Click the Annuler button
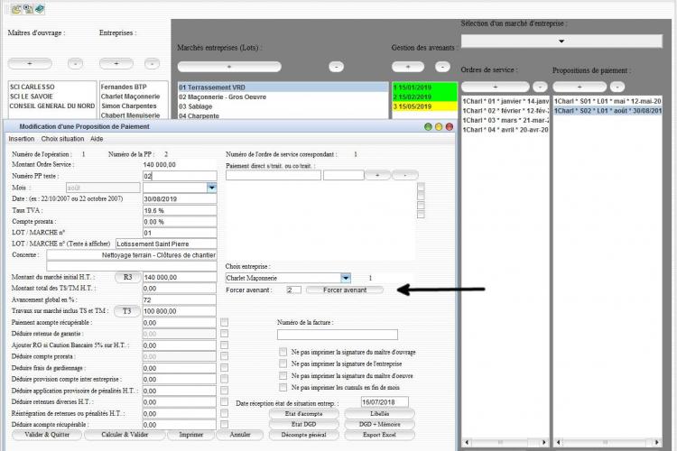This screenshot has height=451, width=677. (x=240, y=435)
